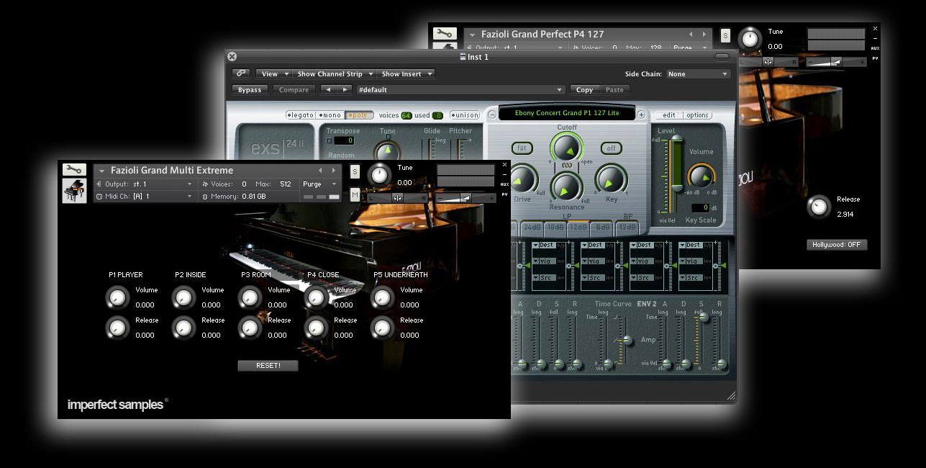Go to previous instrument in Fazioli Grand Multi Extreme header

pyautogui.click(x=319, y=171)
